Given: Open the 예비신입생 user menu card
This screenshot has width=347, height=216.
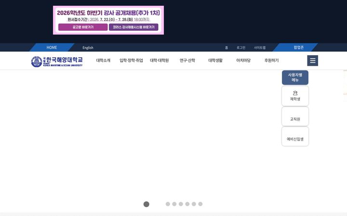Looking at the screenshot, I should [295, 136].
